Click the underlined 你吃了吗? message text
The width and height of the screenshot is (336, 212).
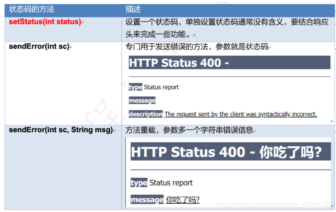click(183, 199)
